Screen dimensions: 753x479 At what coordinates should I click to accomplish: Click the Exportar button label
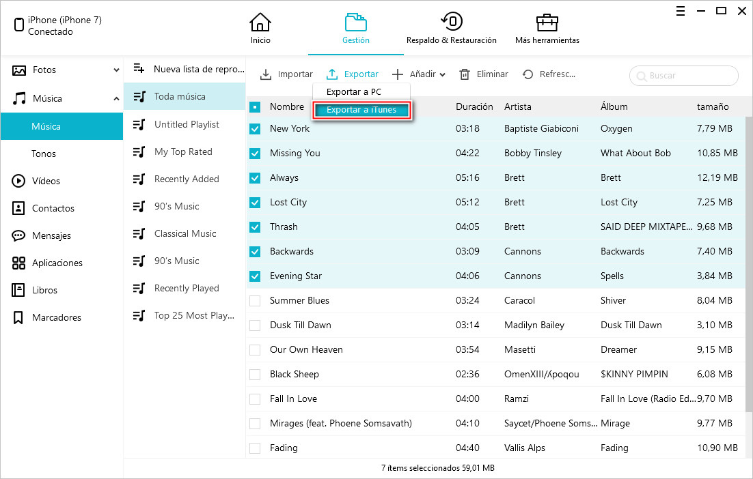361,74
